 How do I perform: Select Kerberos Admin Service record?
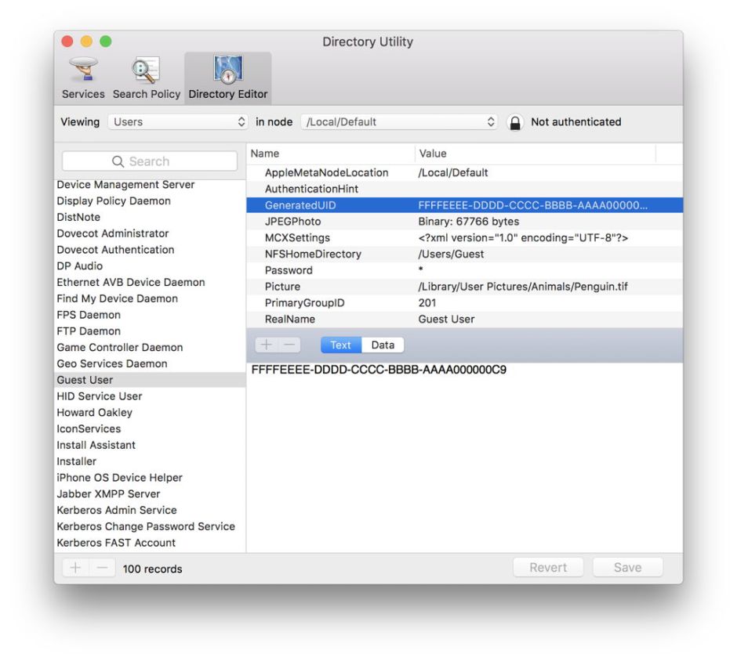[x=117, y=510]
